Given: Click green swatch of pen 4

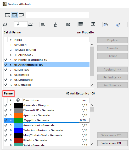Looking at the screenshot, I should pos(18,120).
